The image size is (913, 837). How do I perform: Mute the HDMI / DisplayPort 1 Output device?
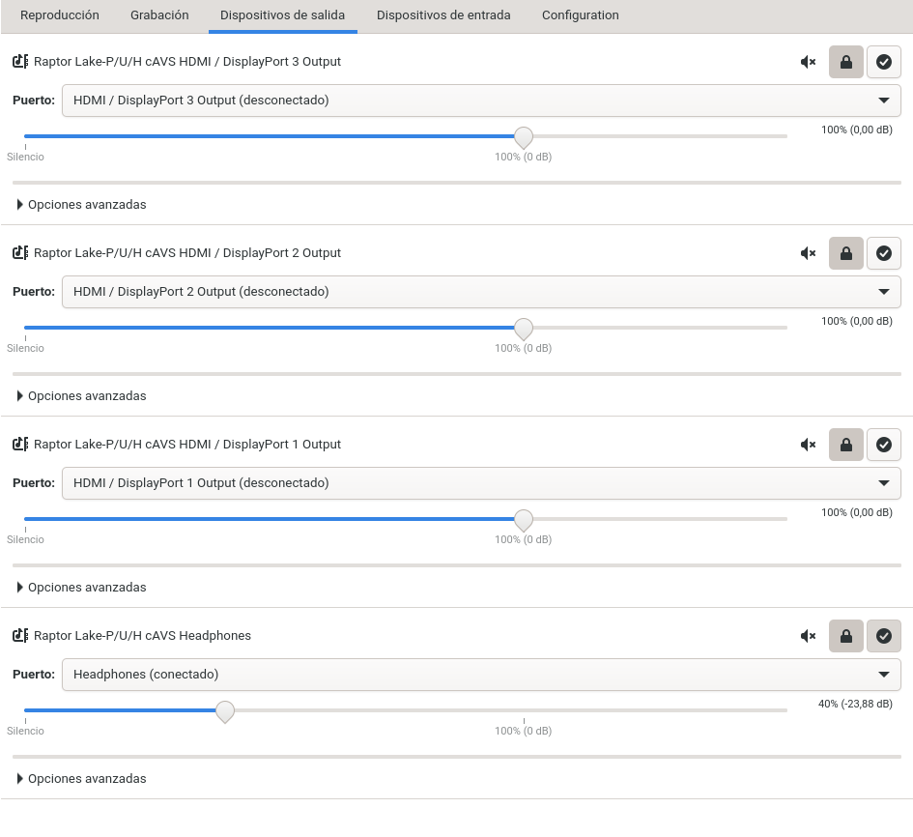pos(809,445)
